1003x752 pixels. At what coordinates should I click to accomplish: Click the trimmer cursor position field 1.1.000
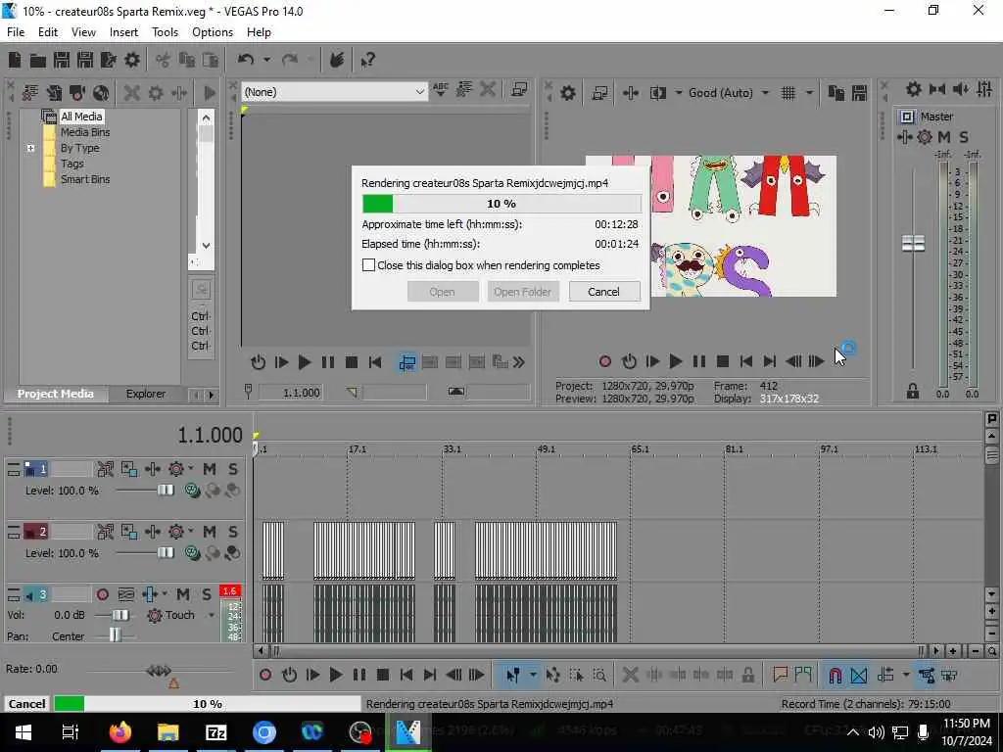tap(291, 393)
